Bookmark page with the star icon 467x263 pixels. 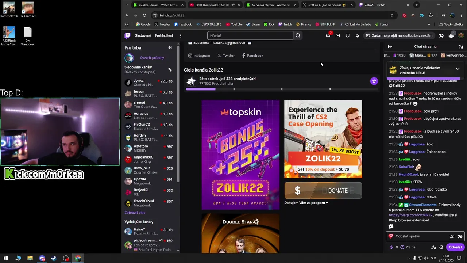pyautogui.click(x=392, y=15)
